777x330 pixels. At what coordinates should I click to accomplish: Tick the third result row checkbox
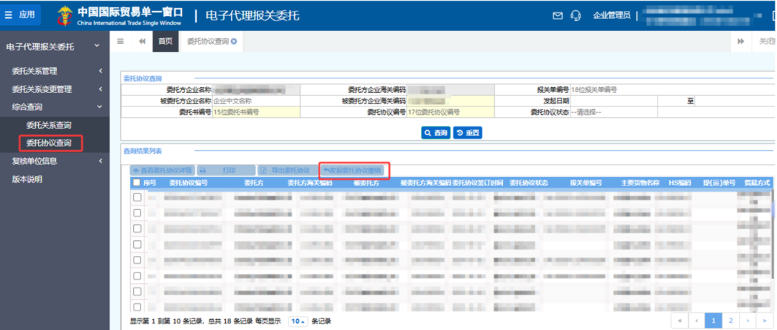pyautogui.click(x=137, y=229)
